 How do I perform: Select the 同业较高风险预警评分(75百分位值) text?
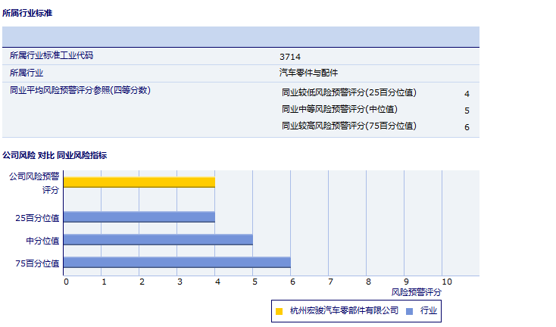(348, 126)
